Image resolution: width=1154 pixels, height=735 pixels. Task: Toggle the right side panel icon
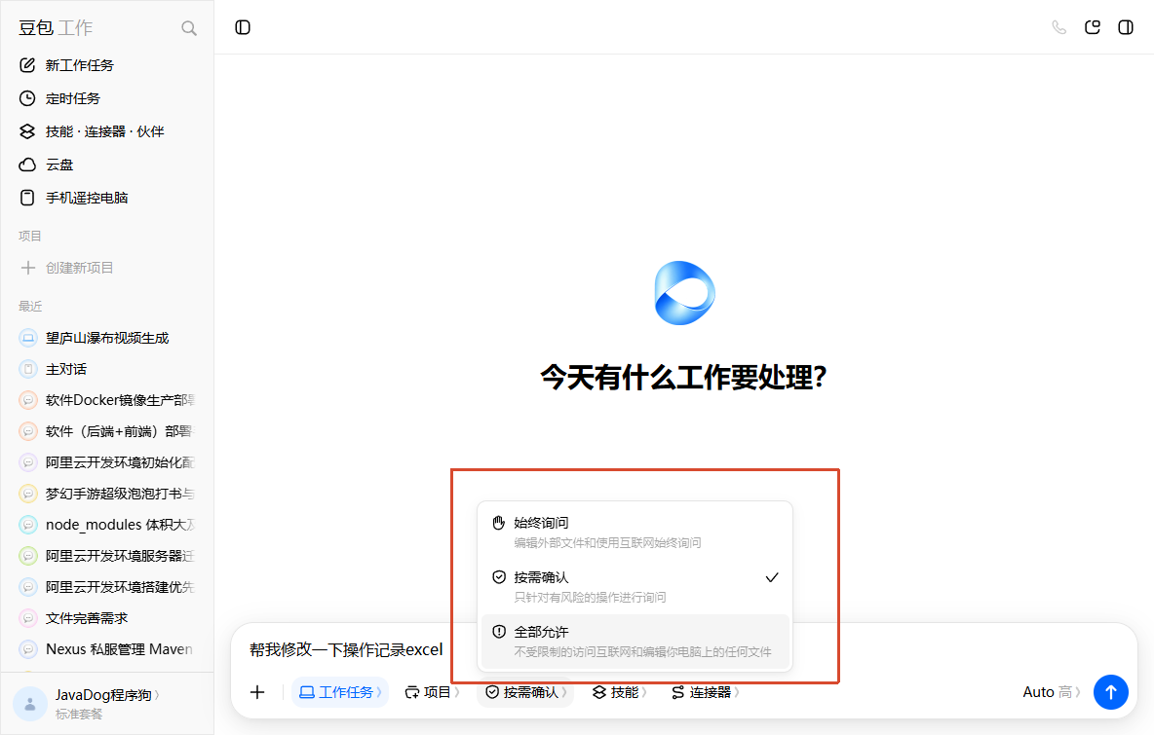1126,27
